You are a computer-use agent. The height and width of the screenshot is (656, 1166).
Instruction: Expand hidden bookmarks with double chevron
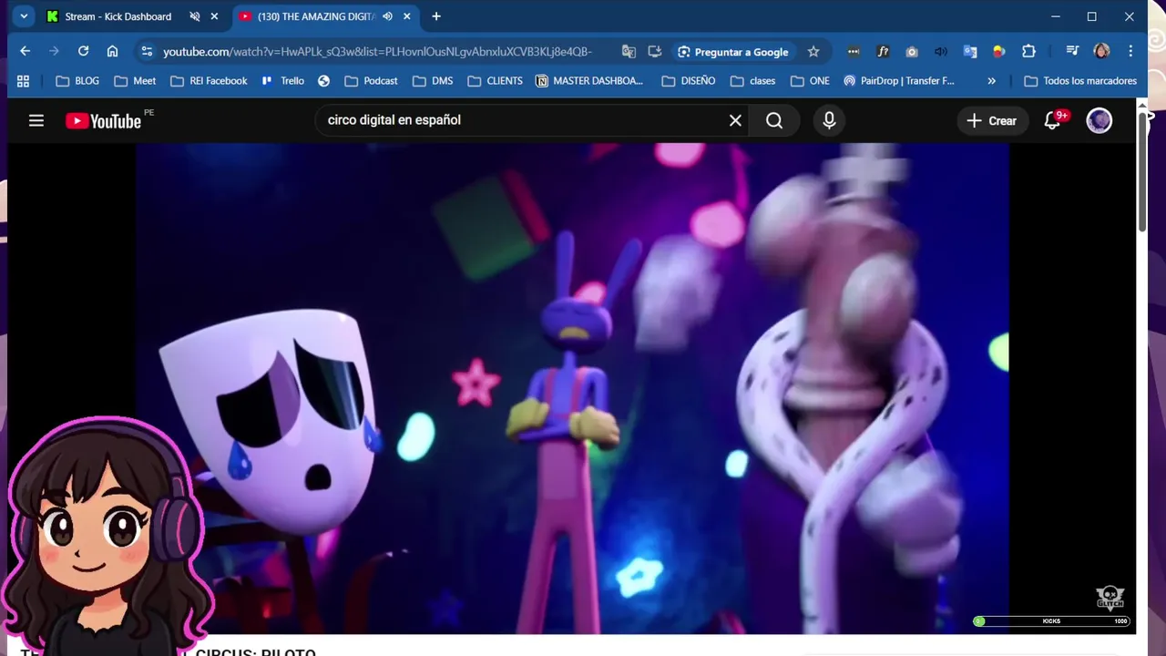(x=991, y=81)
